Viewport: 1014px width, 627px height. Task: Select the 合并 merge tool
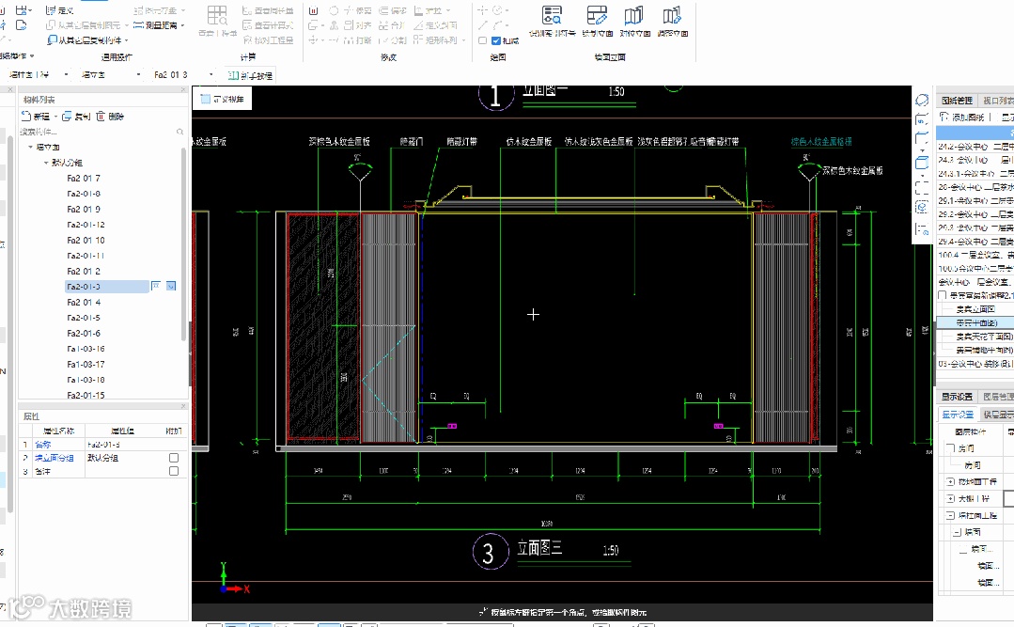(391, 25)
